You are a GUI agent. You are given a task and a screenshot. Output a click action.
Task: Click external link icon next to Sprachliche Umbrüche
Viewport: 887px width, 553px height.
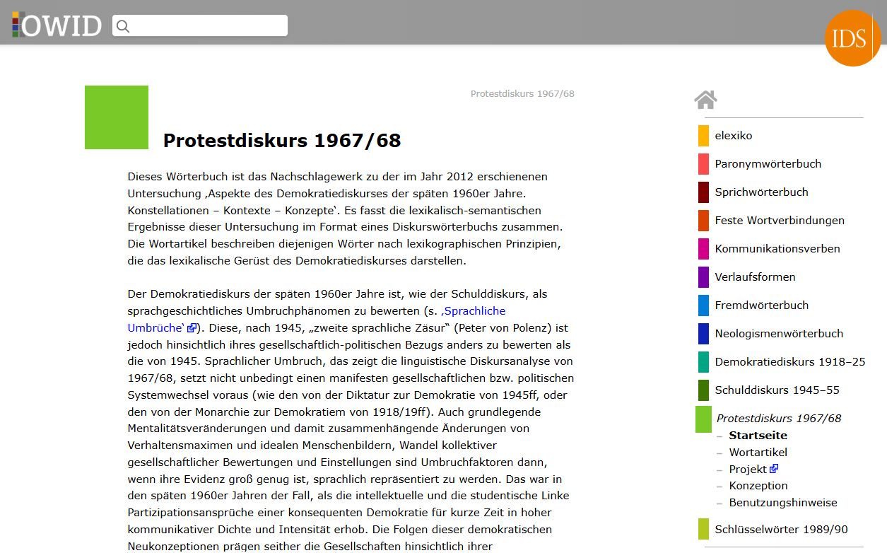(x=190, y=327)
